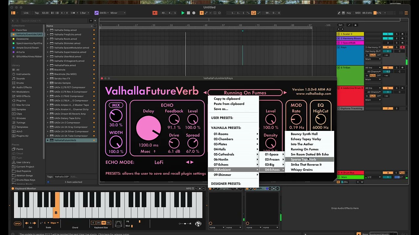
Task: Open the User Library place
Action: [23, 162]
